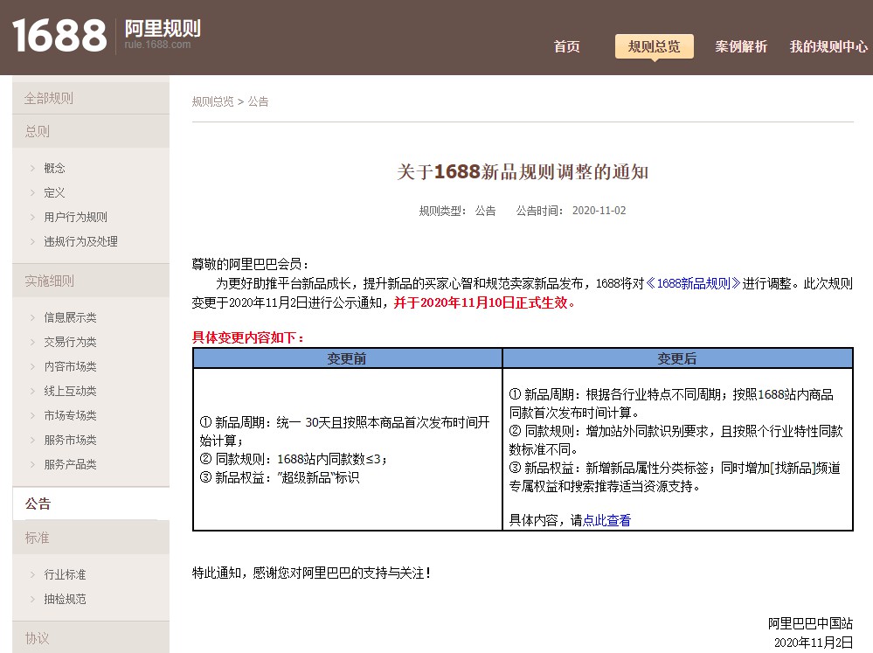Select the 总则 sidebar heading

pos(91,131)
